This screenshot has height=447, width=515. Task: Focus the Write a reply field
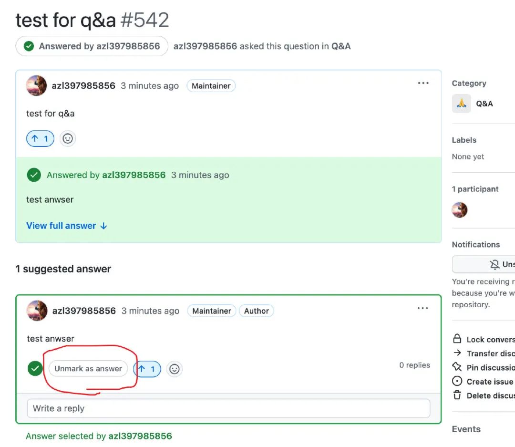[x=228, y=408]
